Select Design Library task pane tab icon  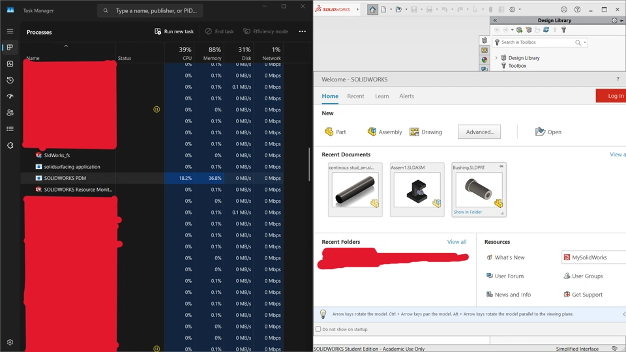484,40
